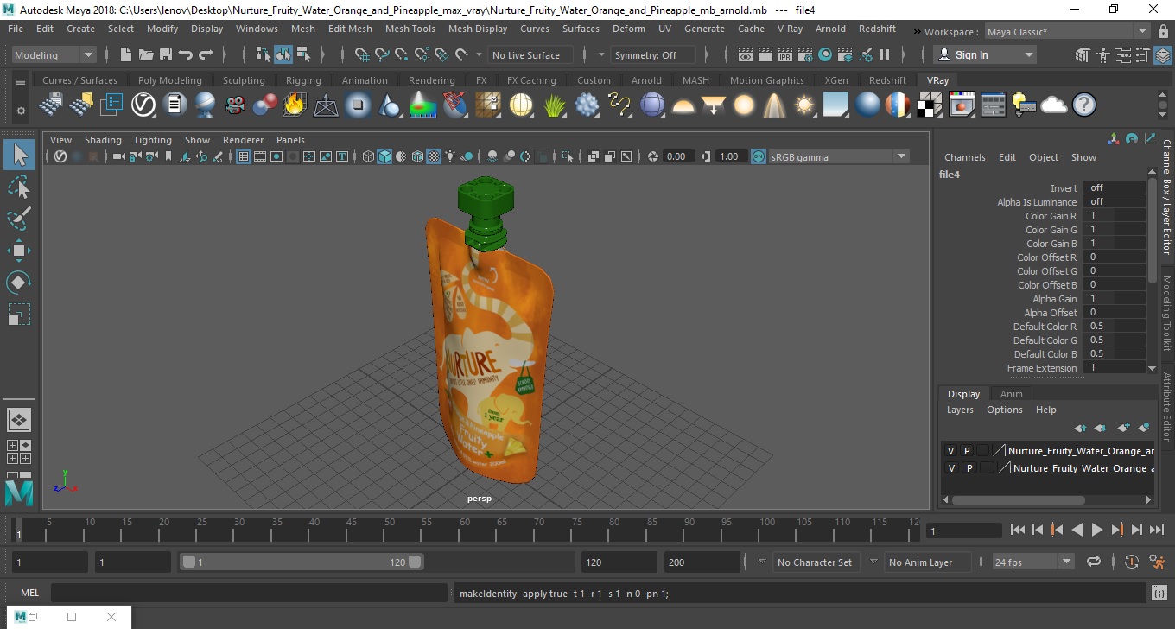The image size is (1175, 629).
Task: Toggle the Channel Box layer editor icon
Action: (1163, 54)
